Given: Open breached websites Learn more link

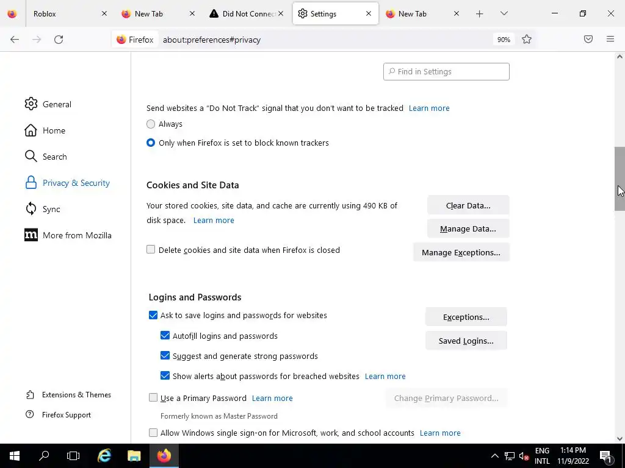Looking at the screenshot, I should [385, 377].
